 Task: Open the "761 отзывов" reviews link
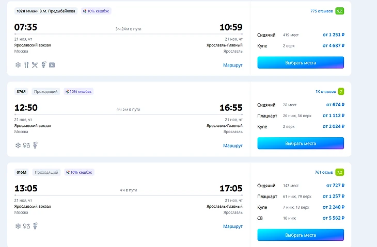tap(323, 172)
